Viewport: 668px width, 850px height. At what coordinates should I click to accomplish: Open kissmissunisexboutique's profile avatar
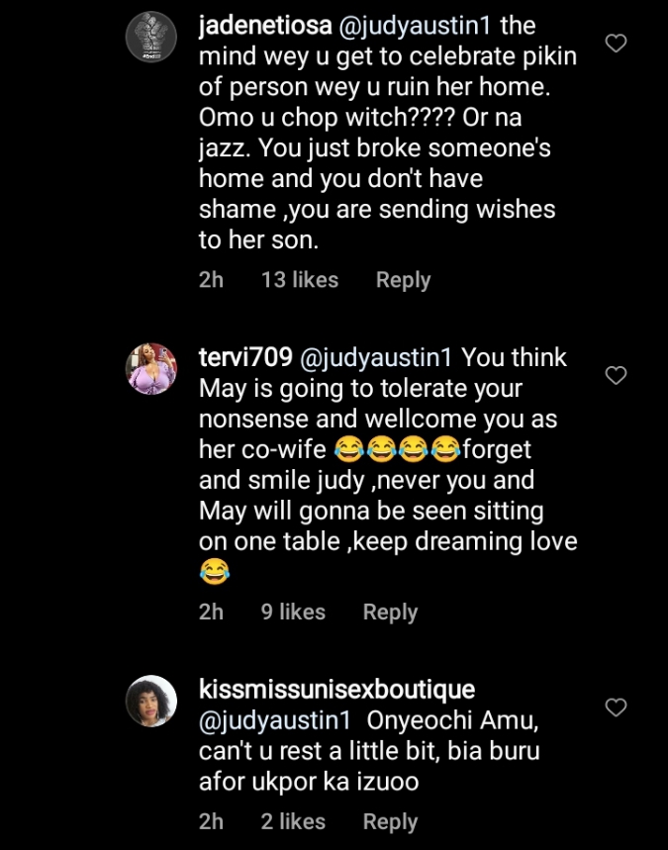coord(151,707)
